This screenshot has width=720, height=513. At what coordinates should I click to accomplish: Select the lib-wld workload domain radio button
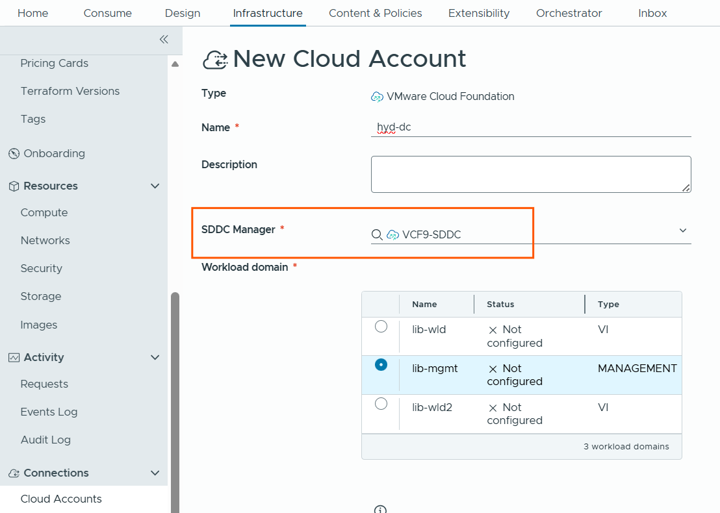(x=381, y=327)
